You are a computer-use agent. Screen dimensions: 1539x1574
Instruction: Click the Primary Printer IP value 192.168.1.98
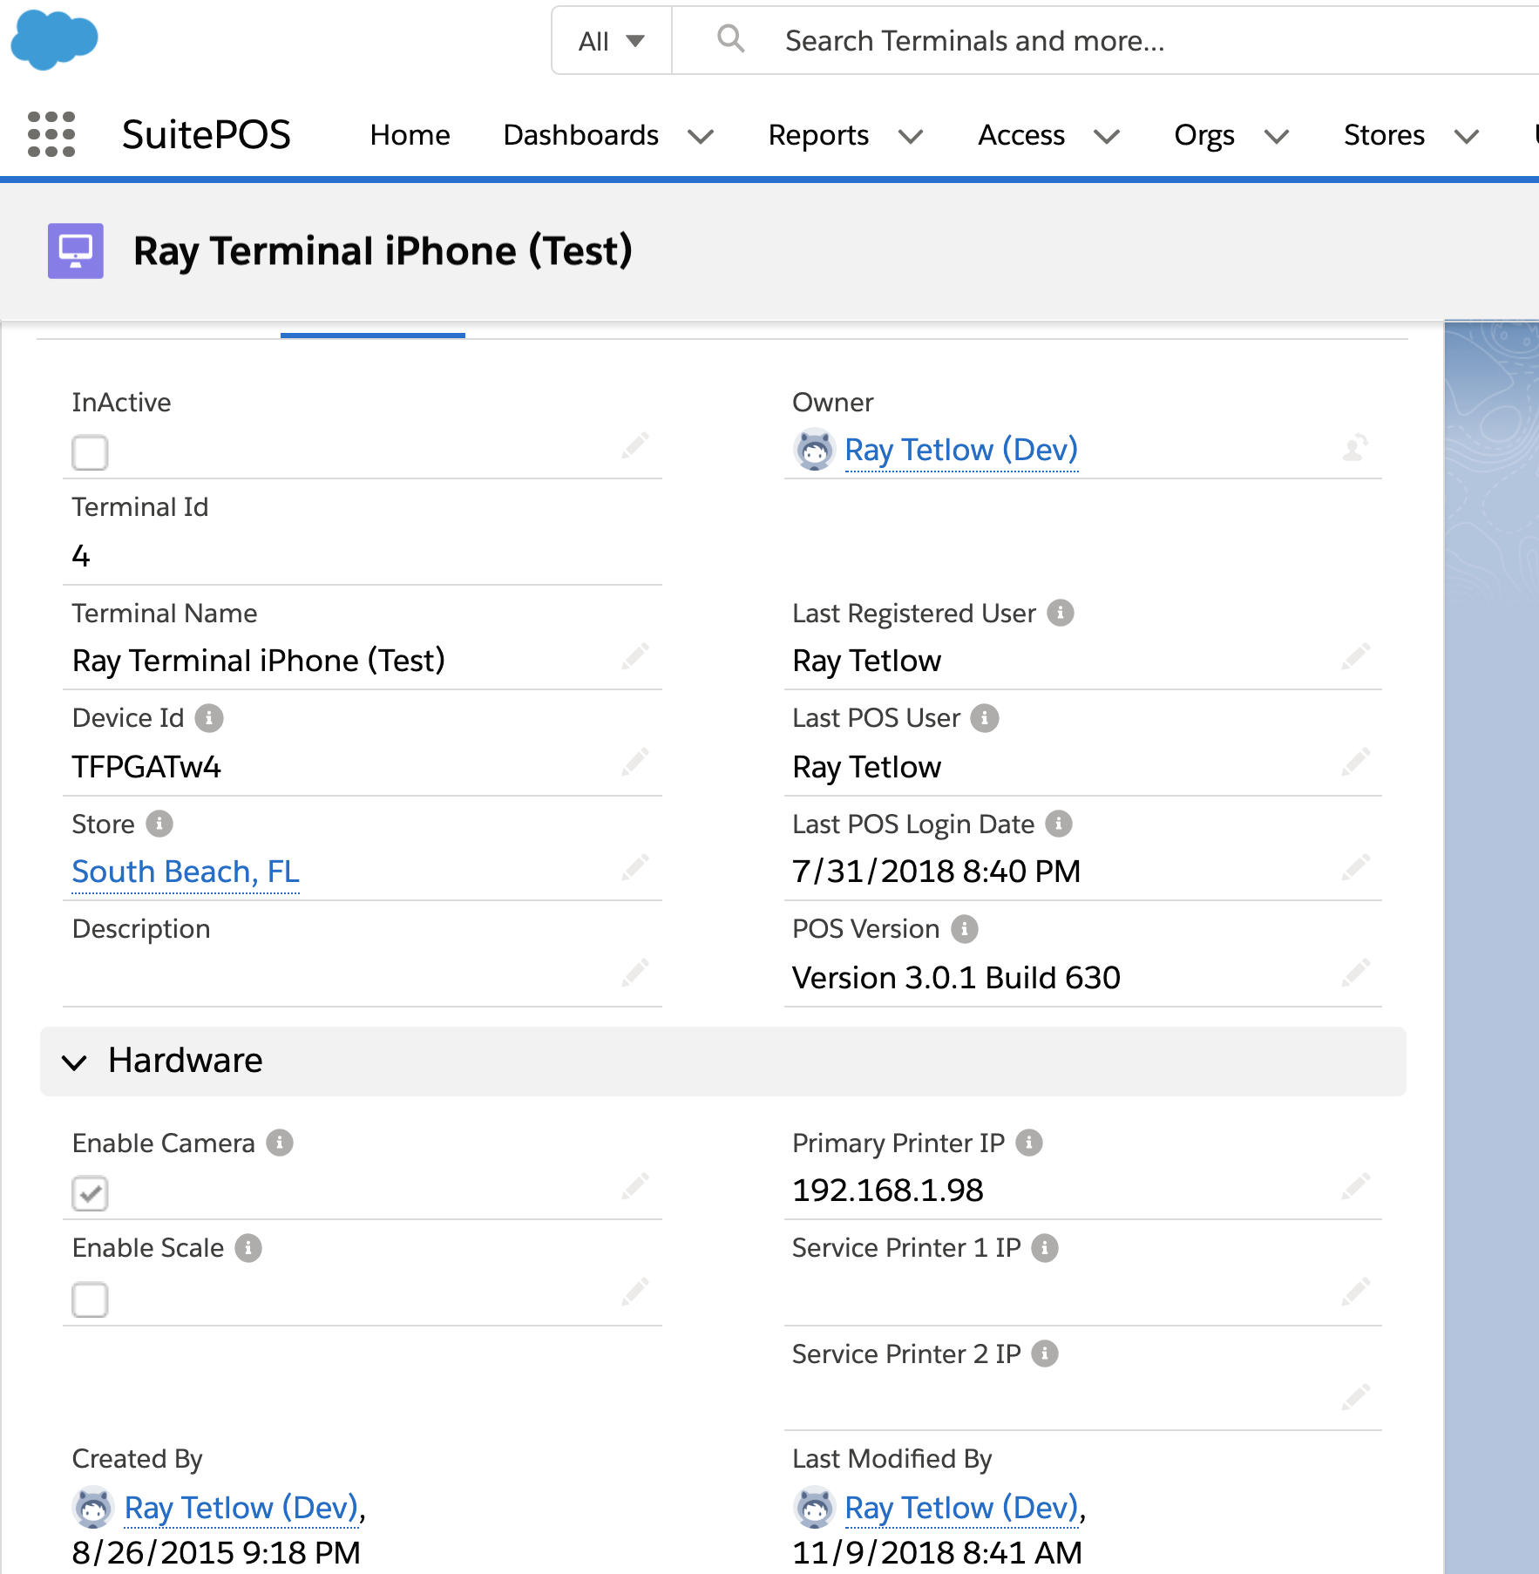pos(888,1191)
